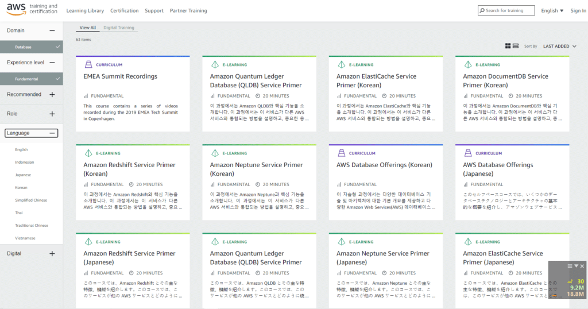Click e-learning icon on DocumentDB Korean card
The image size is (588, 309).
467,65
